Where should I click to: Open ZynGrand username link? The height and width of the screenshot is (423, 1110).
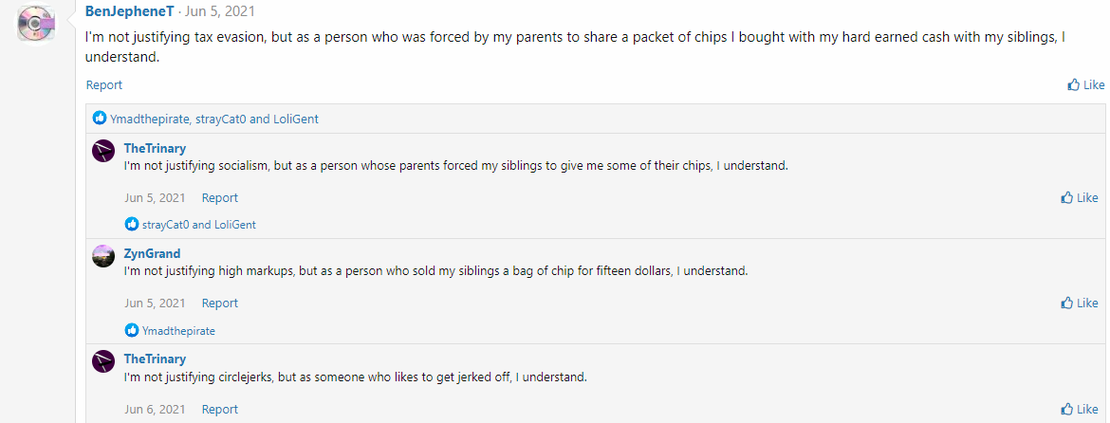click(x=152, y=254)
